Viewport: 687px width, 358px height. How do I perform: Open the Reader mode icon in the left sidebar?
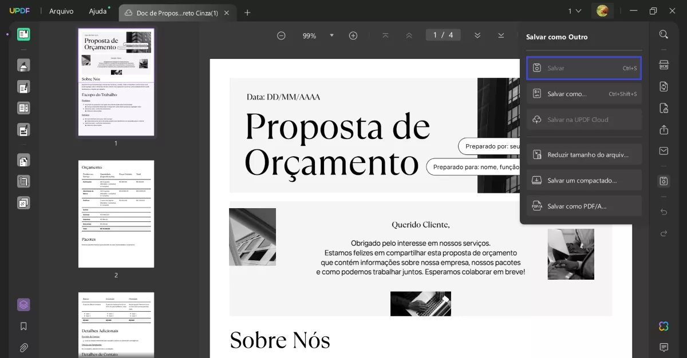pos(23,34)
